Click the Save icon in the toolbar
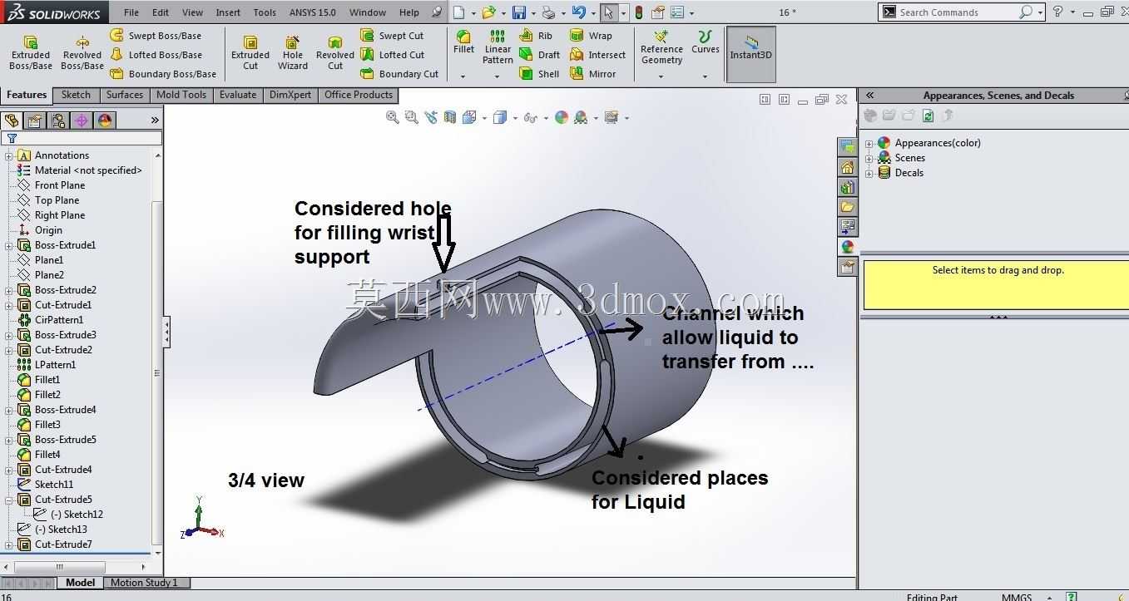The width and height of the screenshot is (1129, 601). 519,12
